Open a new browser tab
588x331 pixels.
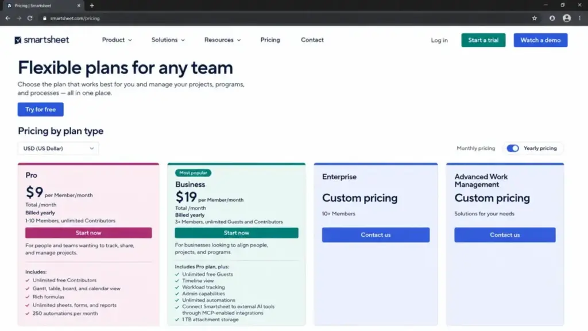[x=92, y=6]
